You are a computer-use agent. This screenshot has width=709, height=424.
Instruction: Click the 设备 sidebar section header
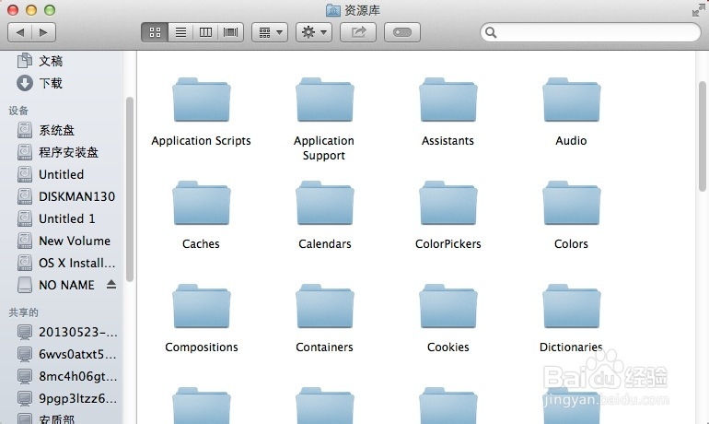[18, 111]
